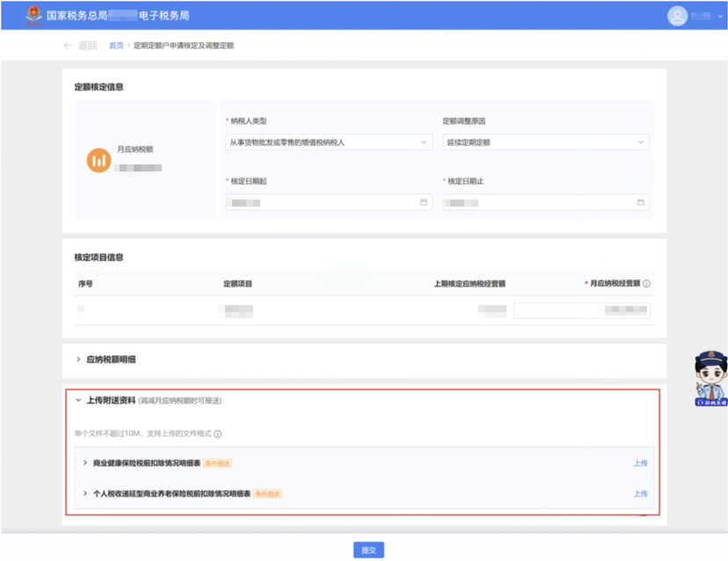Open the 纳税人类型 dropdown
Viewport: 728px width, 561px height.
click(x=328, y=142)
